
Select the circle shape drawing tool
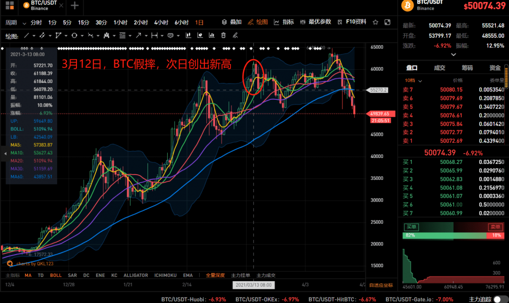click(74, 36)
